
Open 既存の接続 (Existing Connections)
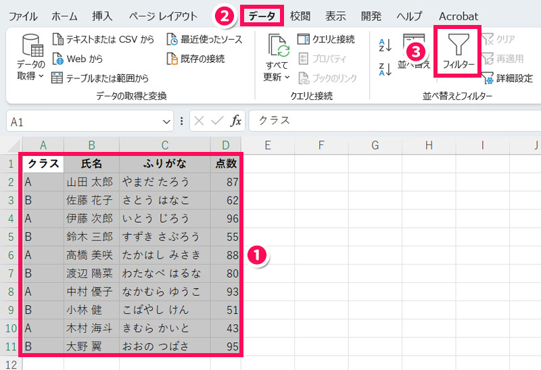[x=195, y=59]
